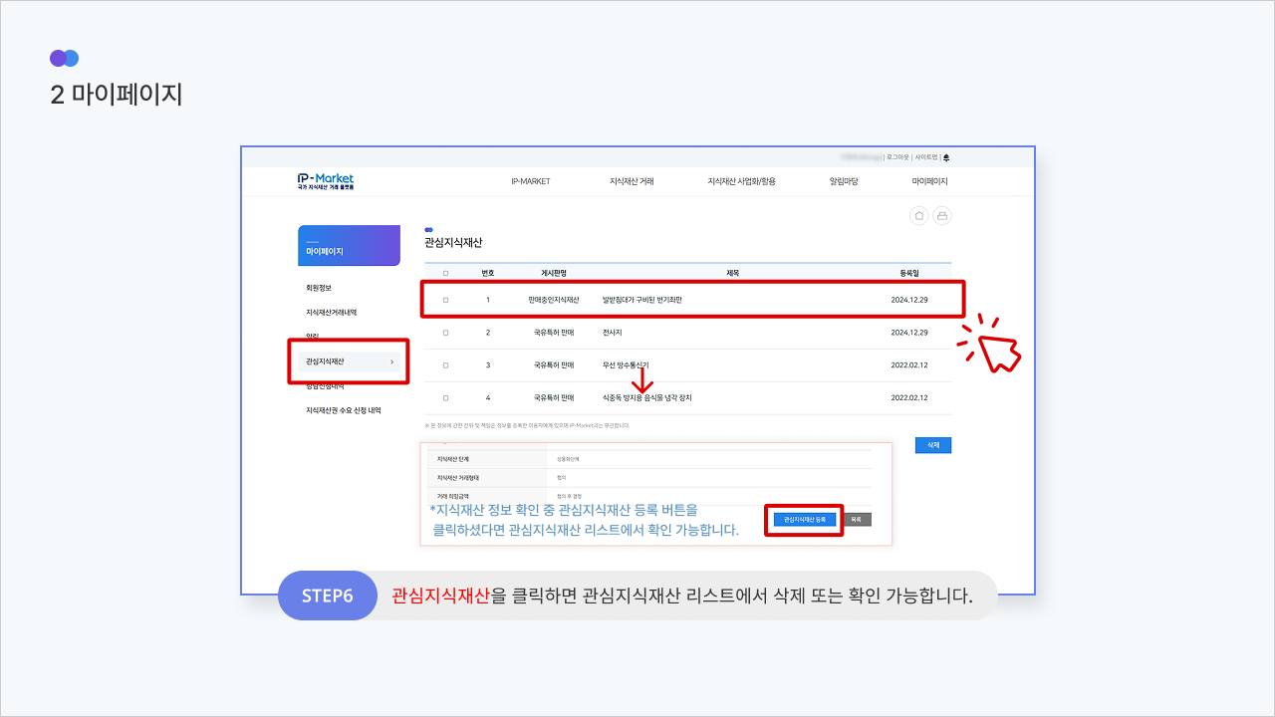Click the print icon above the table
The image size is (1275, 717).
click(941, 216)
